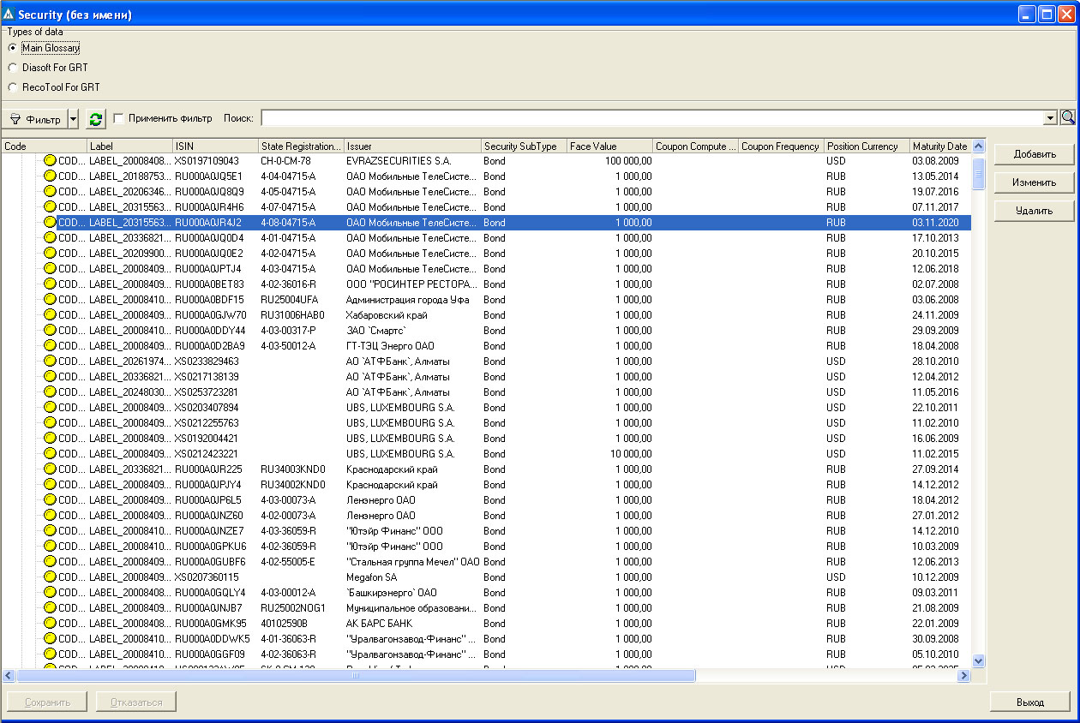Image resolution: width=1080 pixels, height=723 pixels.
Task: Click the app icon in the title bar
Action: 9,15
